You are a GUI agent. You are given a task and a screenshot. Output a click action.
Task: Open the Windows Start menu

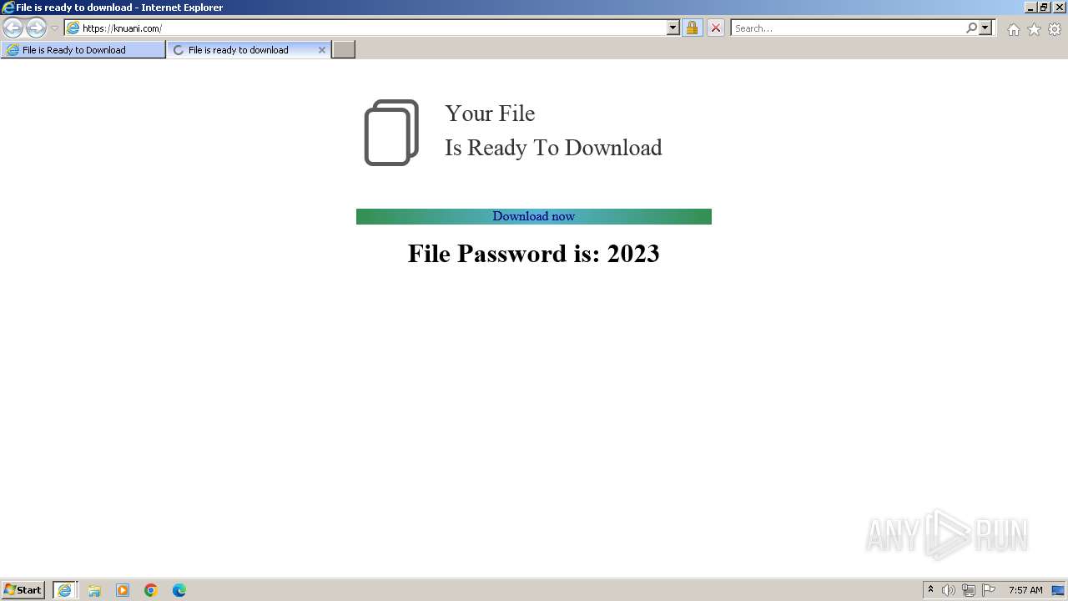(23, 590)
